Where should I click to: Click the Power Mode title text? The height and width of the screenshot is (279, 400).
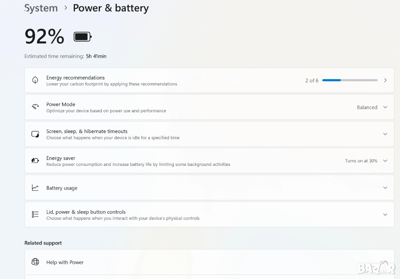tap(61, 104)
